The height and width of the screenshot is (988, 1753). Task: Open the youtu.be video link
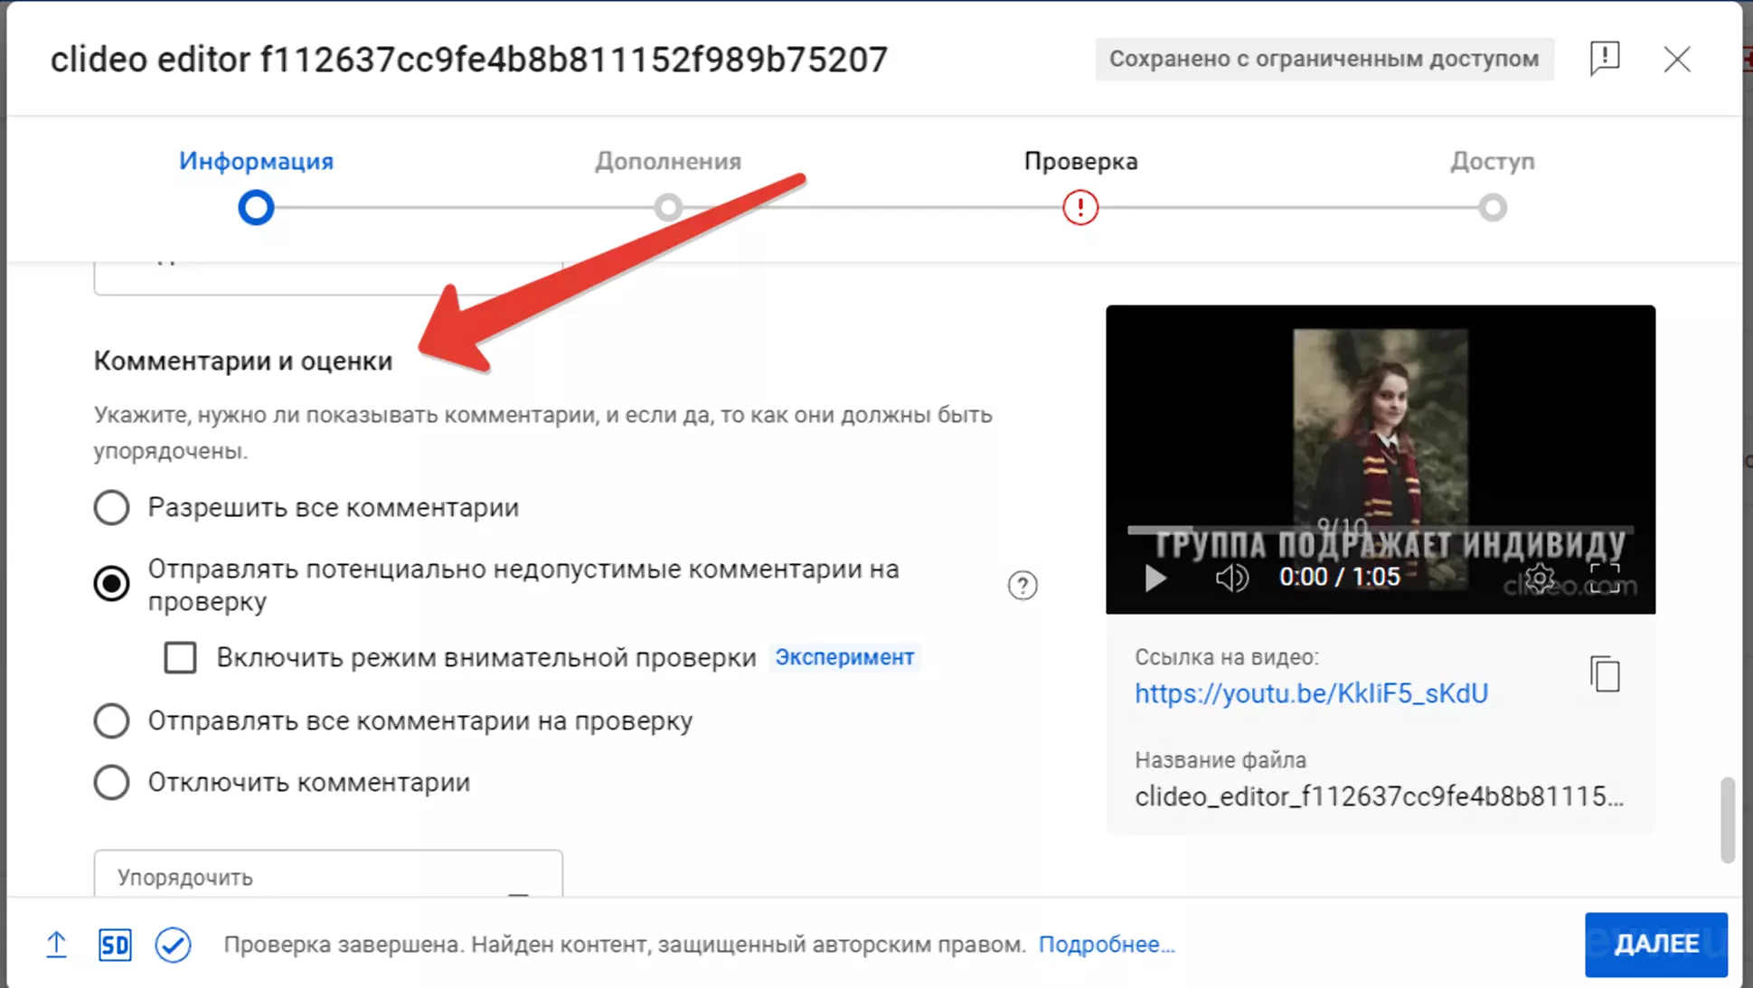[x=1311, y=693]
